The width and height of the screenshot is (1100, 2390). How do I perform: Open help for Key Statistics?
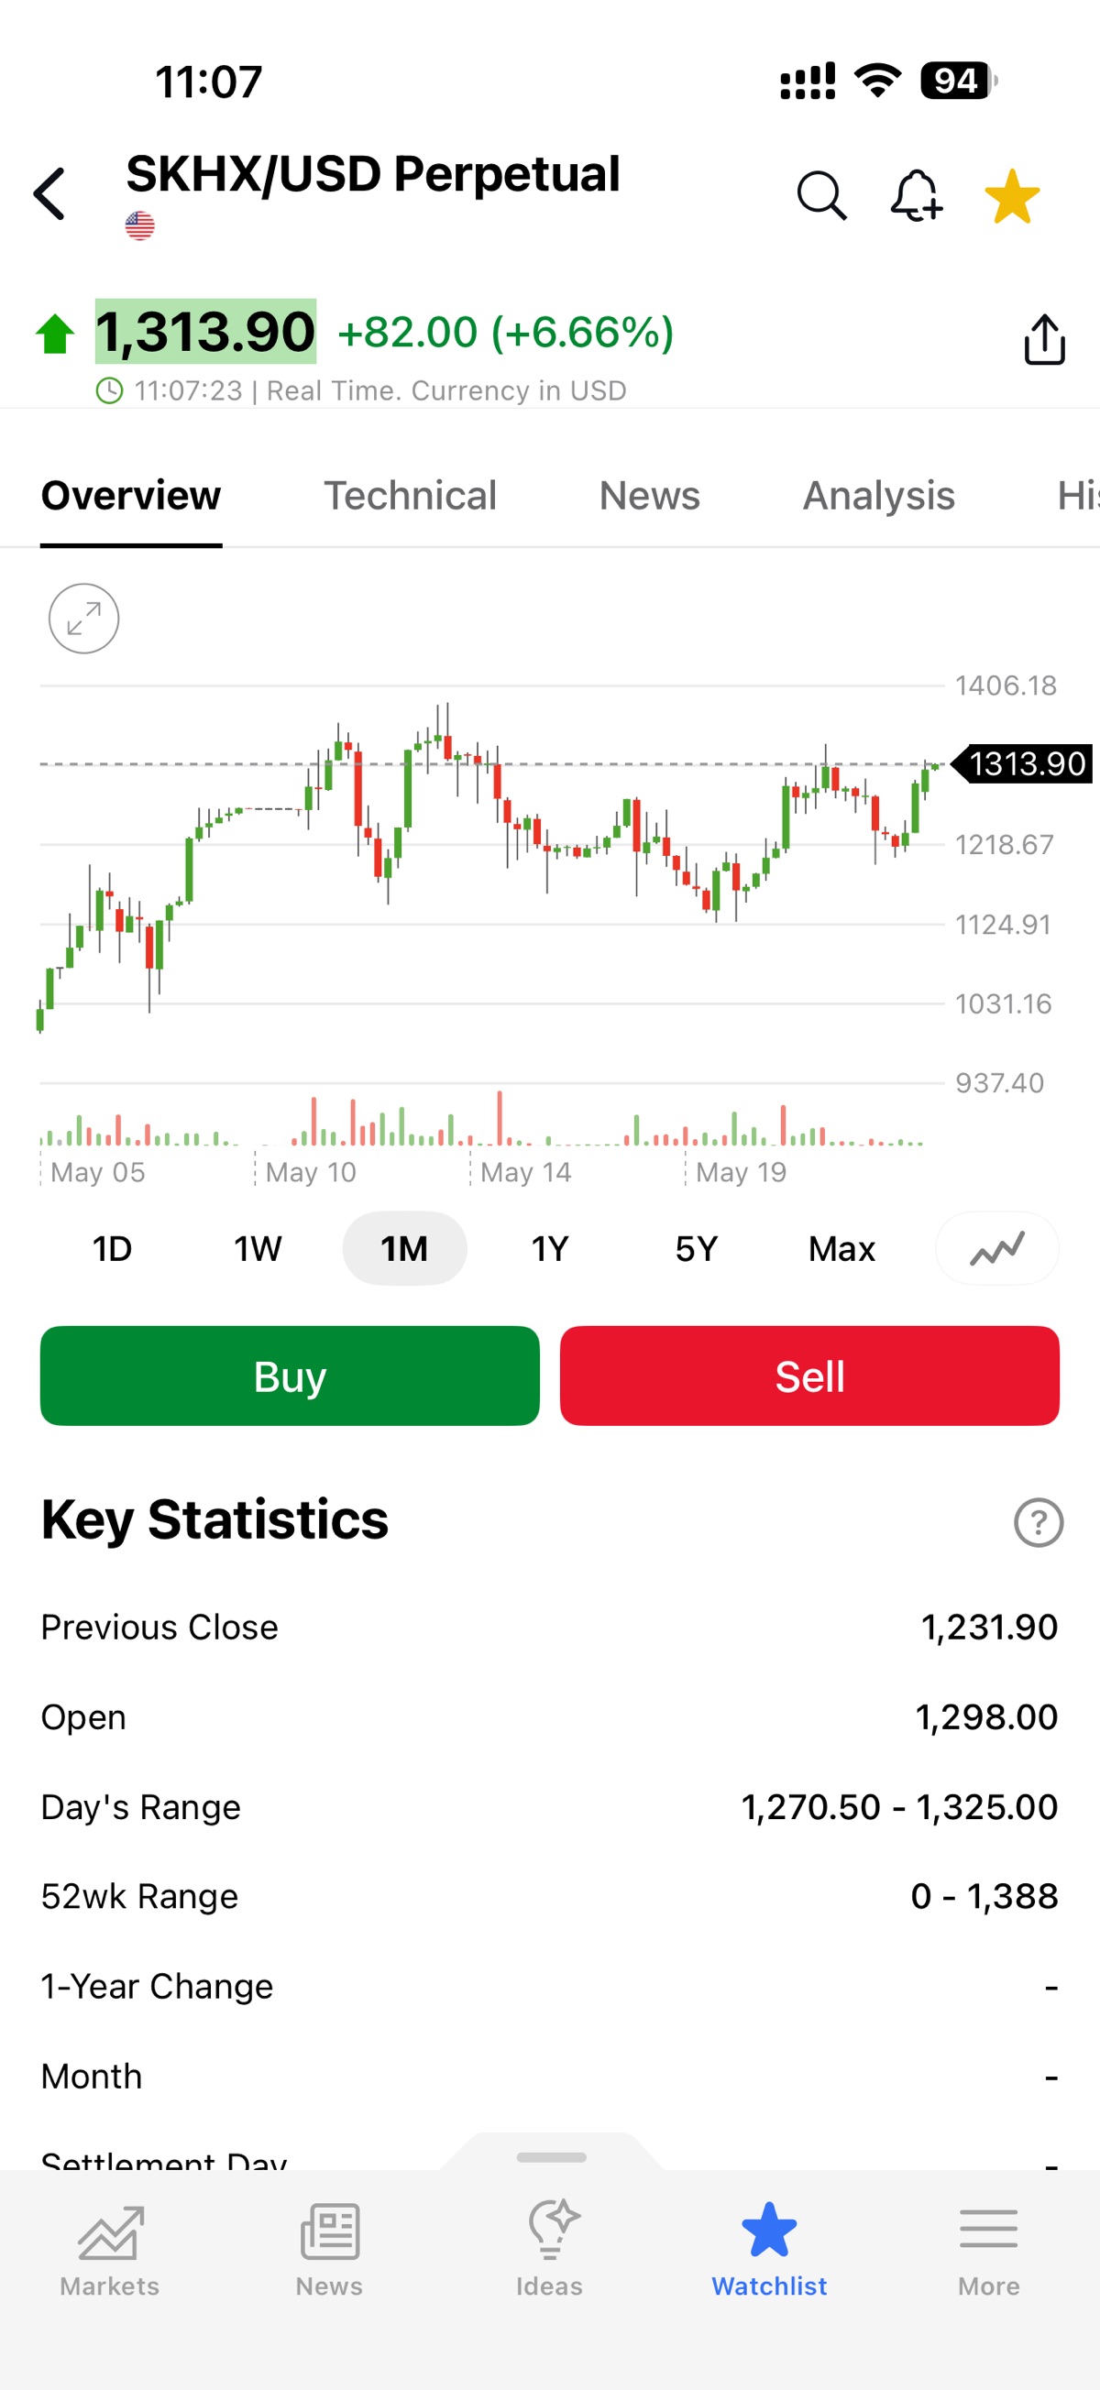click(x=1038, y=1522)
